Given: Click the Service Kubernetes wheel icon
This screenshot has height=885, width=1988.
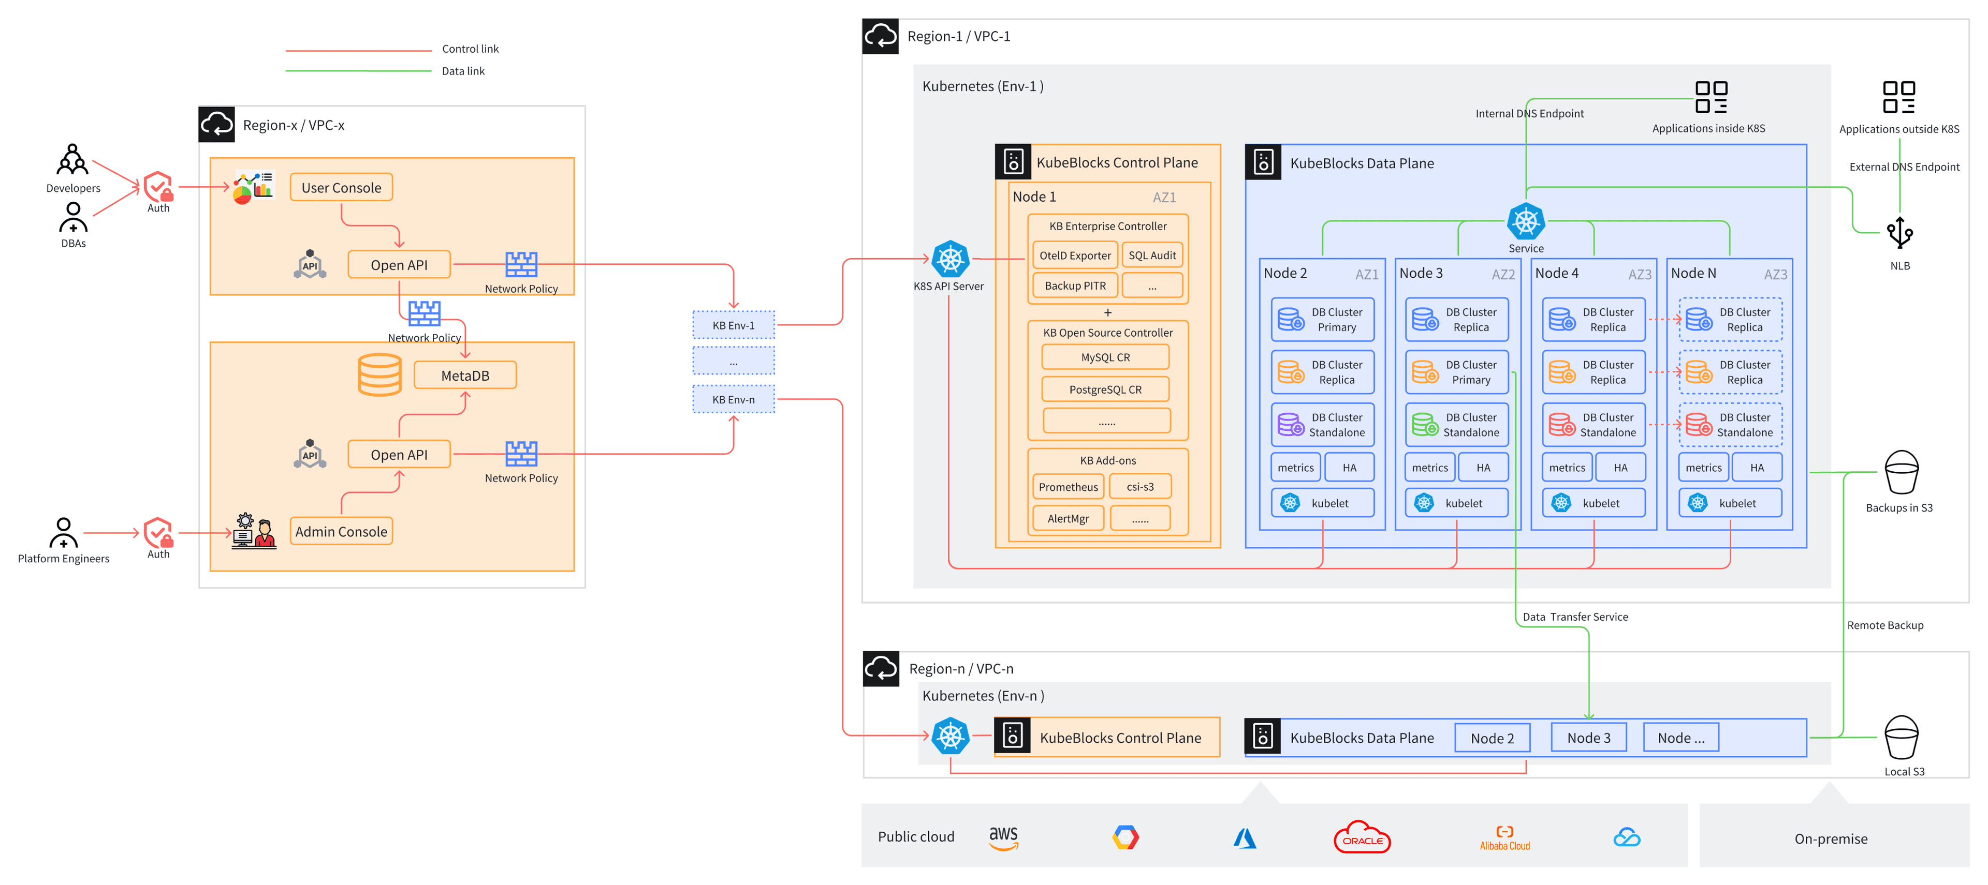Looking at the screenshot, I should pos(1526,222).
